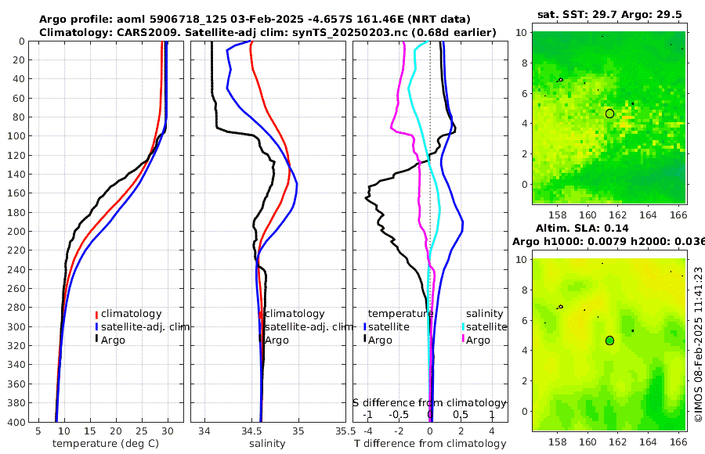Click the 'Altim. SLA: 0.14' title

[x=582, y=228]
